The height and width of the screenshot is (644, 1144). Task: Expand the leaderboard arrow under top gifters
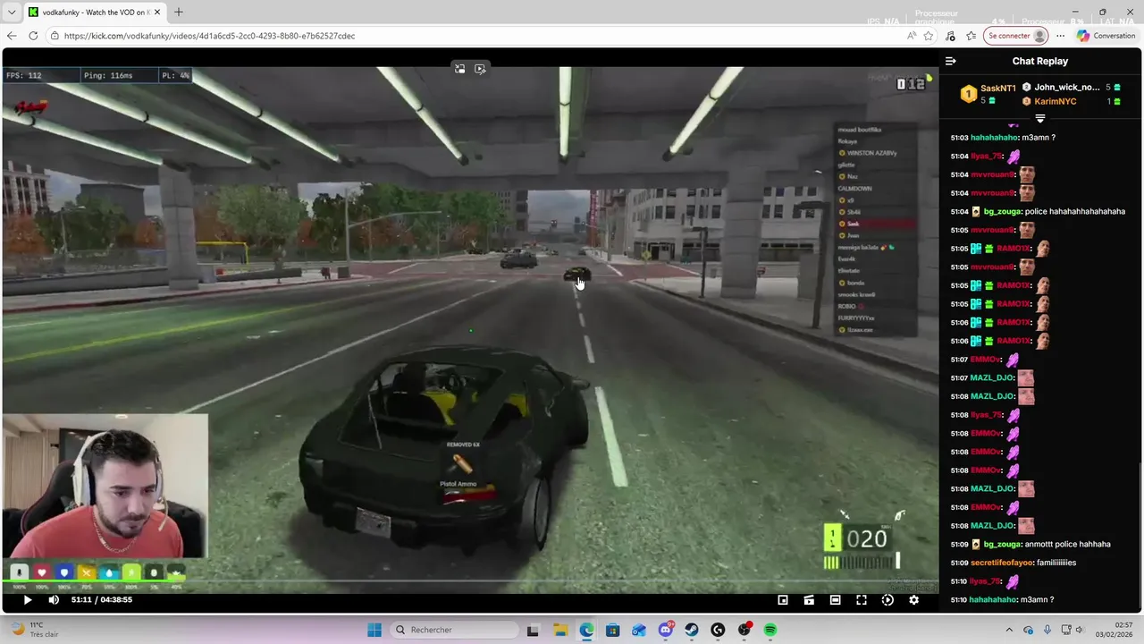(1039, 118)
